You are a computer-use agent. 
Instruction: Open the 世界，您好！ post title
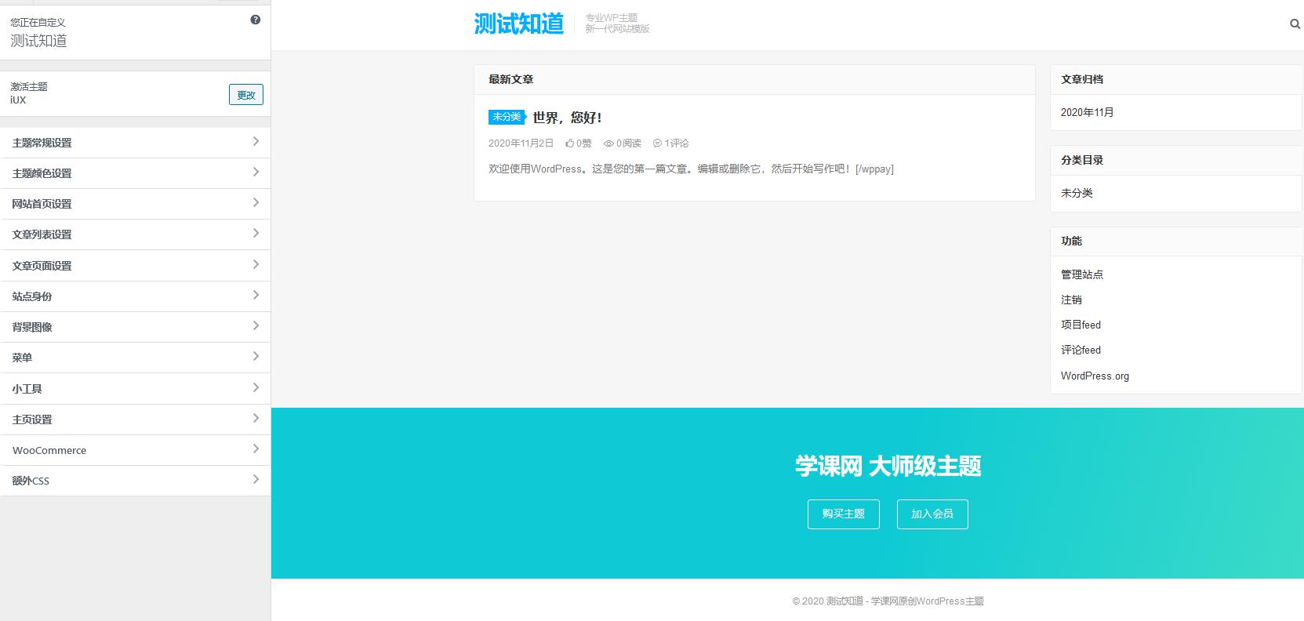tap(567, 118)
